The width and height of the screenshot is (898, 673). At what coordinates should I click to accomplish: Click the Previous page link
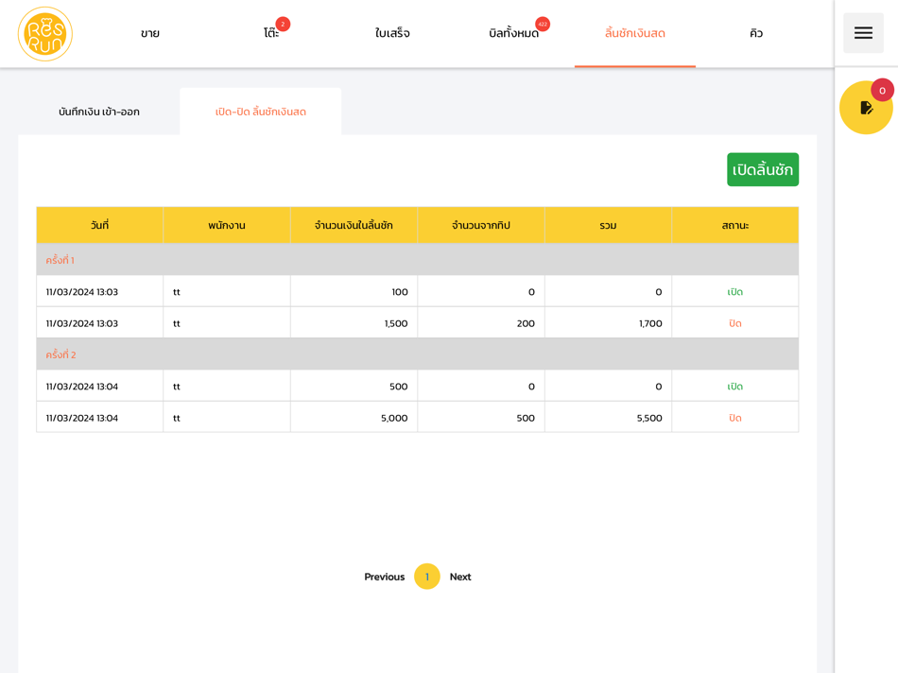click(385, 577)
